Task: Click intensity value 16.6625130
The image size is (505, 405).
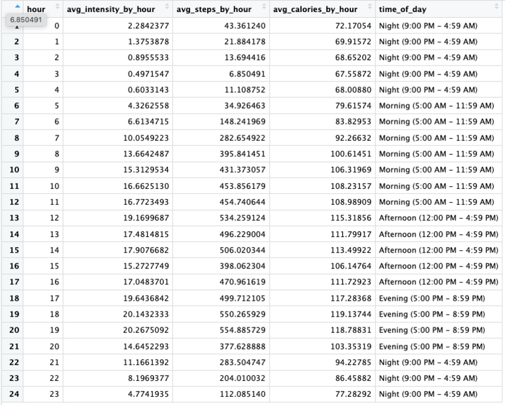Action: click(146, 186)
